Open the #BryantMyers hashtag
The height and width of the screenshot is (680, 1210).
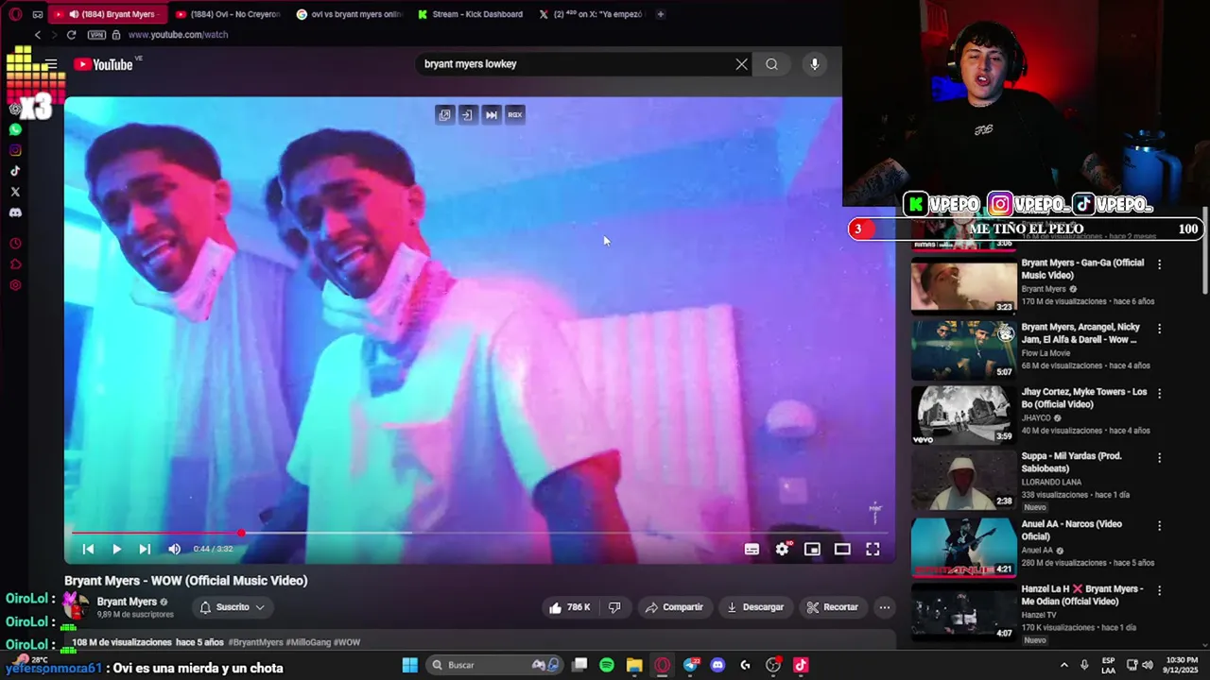[x=255, y=642]
